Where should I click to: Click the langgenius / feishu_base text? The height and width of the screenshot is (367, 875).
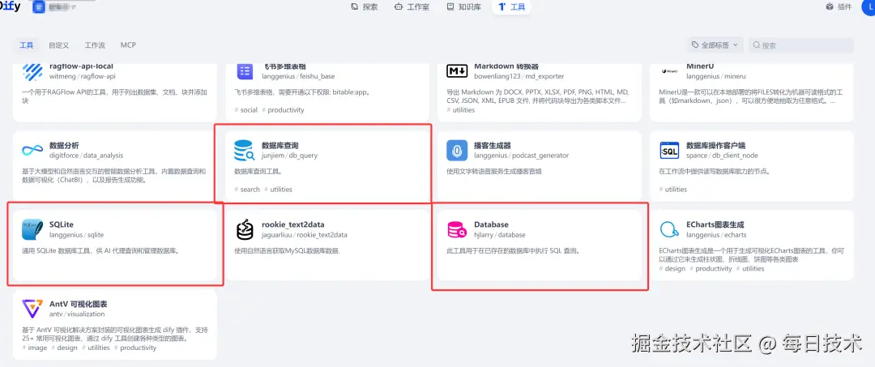tap(298, 76)
